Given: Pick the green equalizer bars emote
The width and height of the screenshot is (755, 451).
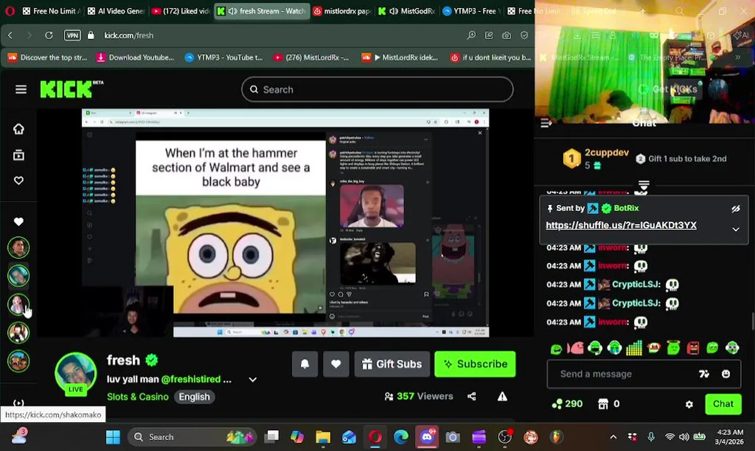Looking at the screenshot, I should tap(634, 348).
